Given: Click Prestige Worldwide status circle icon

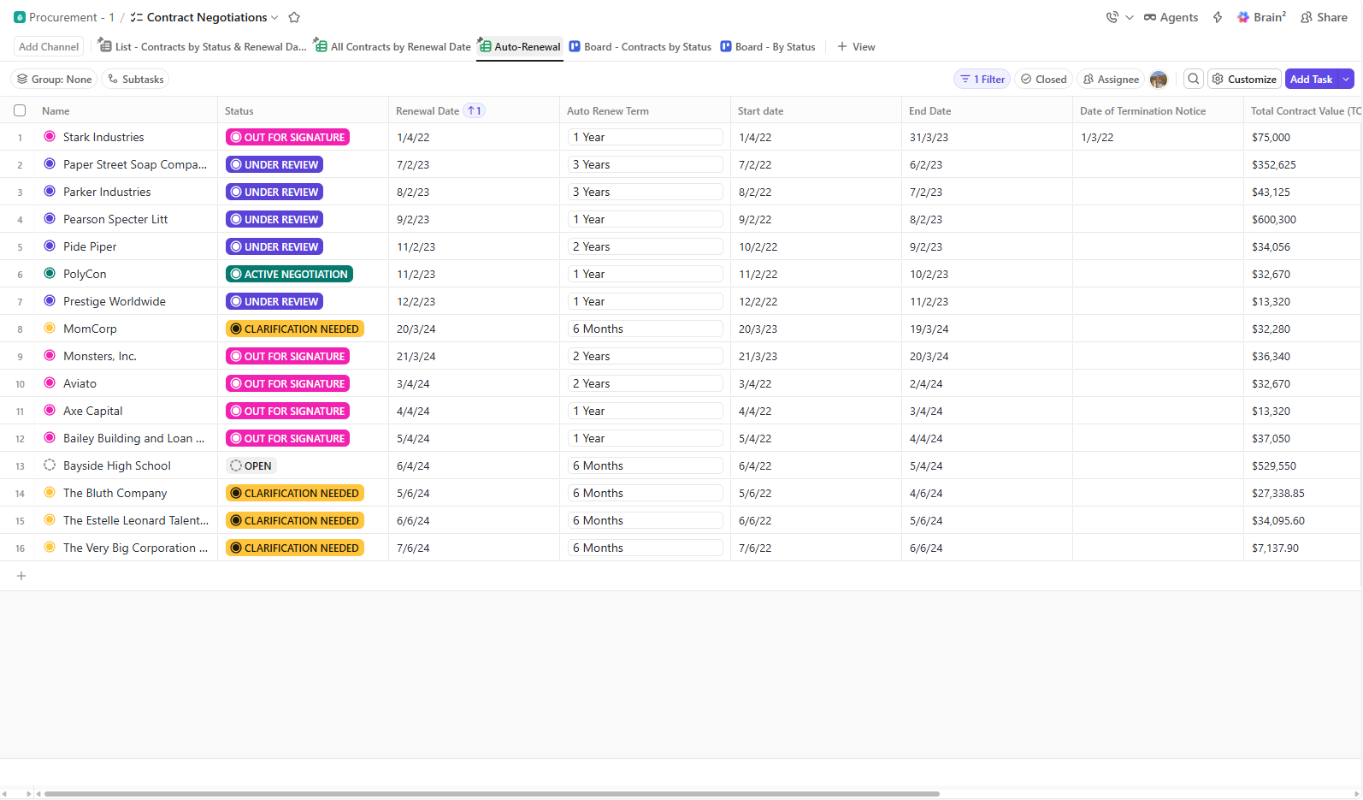Looking at the screenshot, I should coord(50,300).
